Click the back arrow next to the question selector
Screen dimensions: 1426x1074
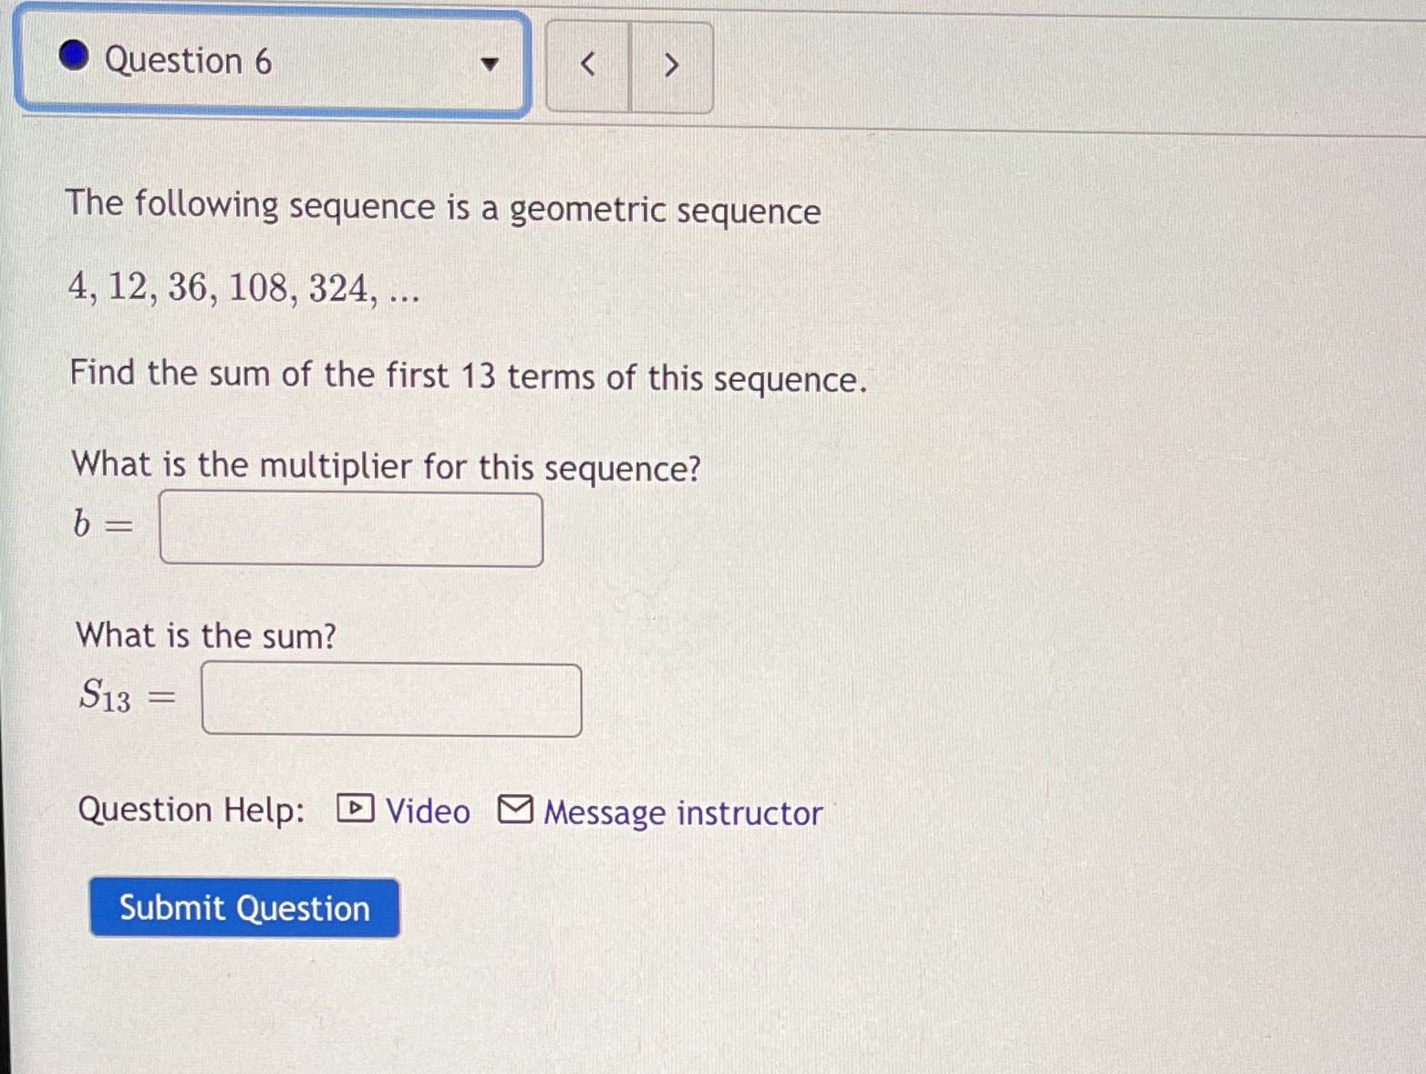[x=589, y=65]
